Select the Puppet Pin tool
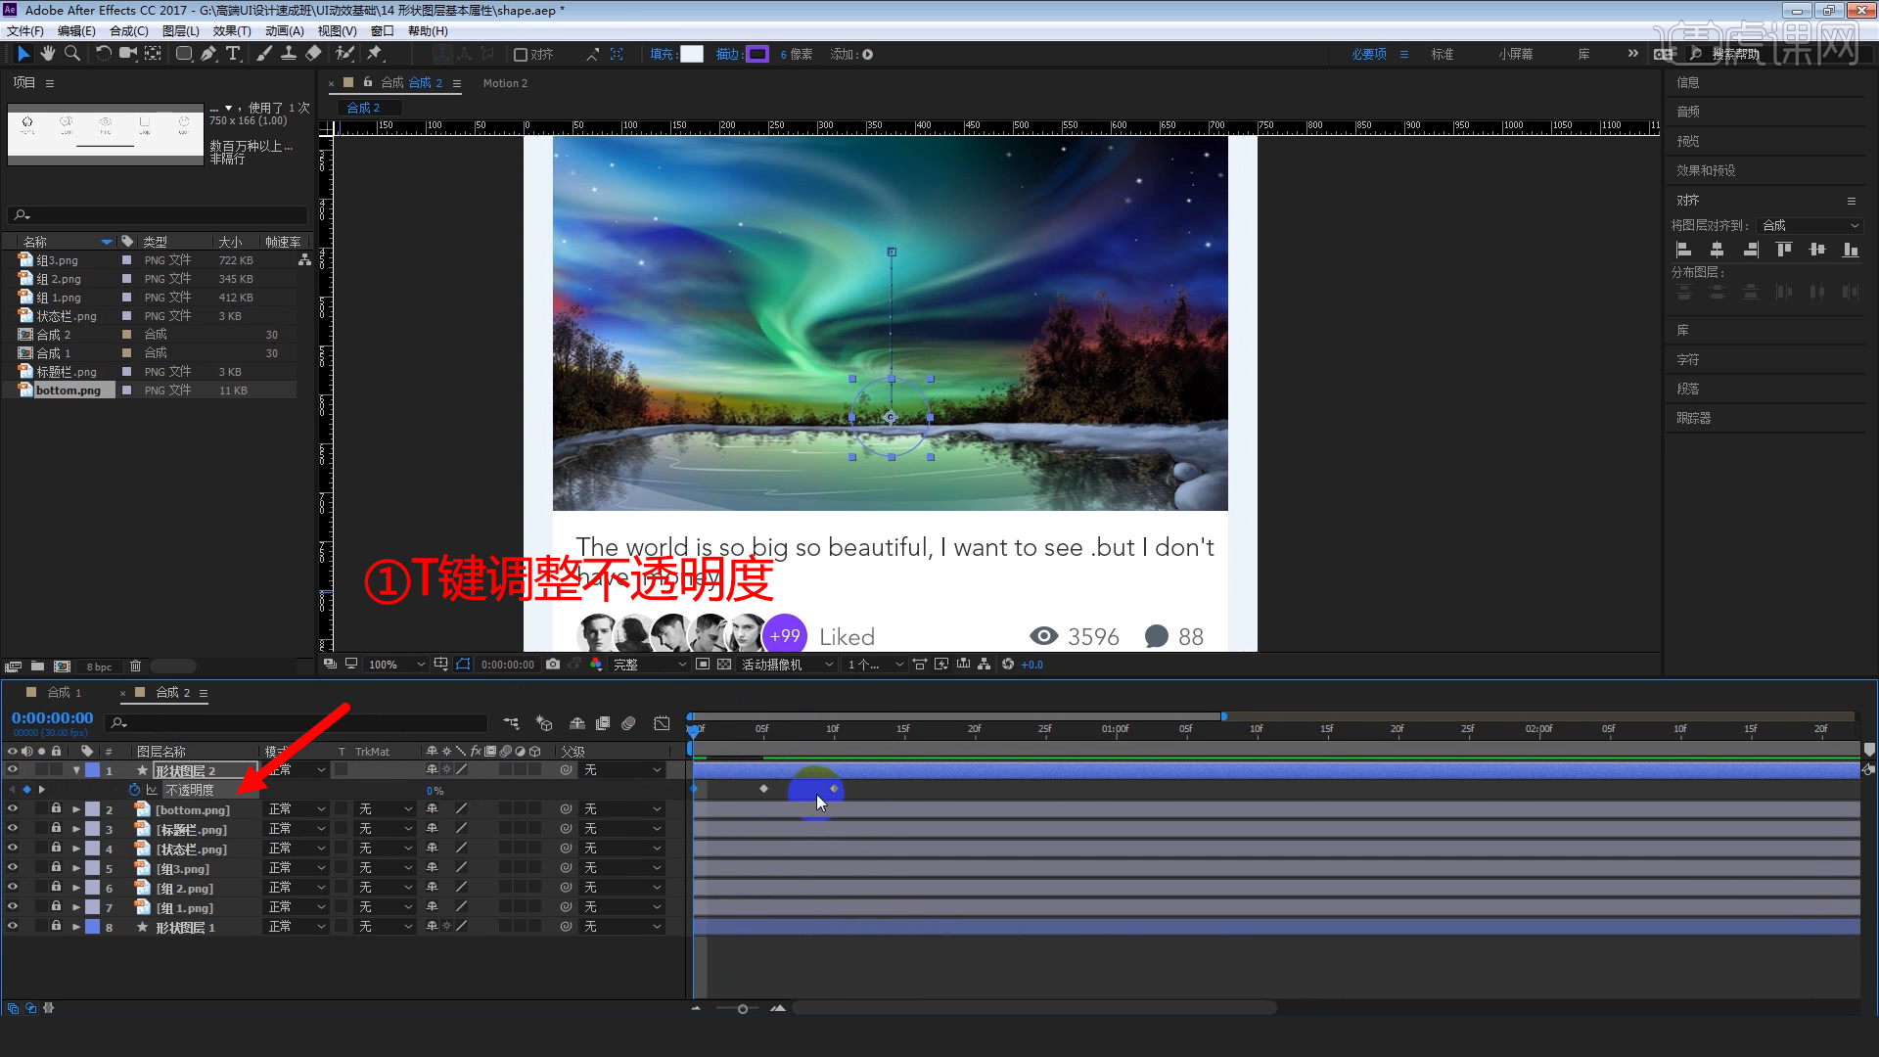This screenshot has width=1879, height=1057. click(375, 54)
